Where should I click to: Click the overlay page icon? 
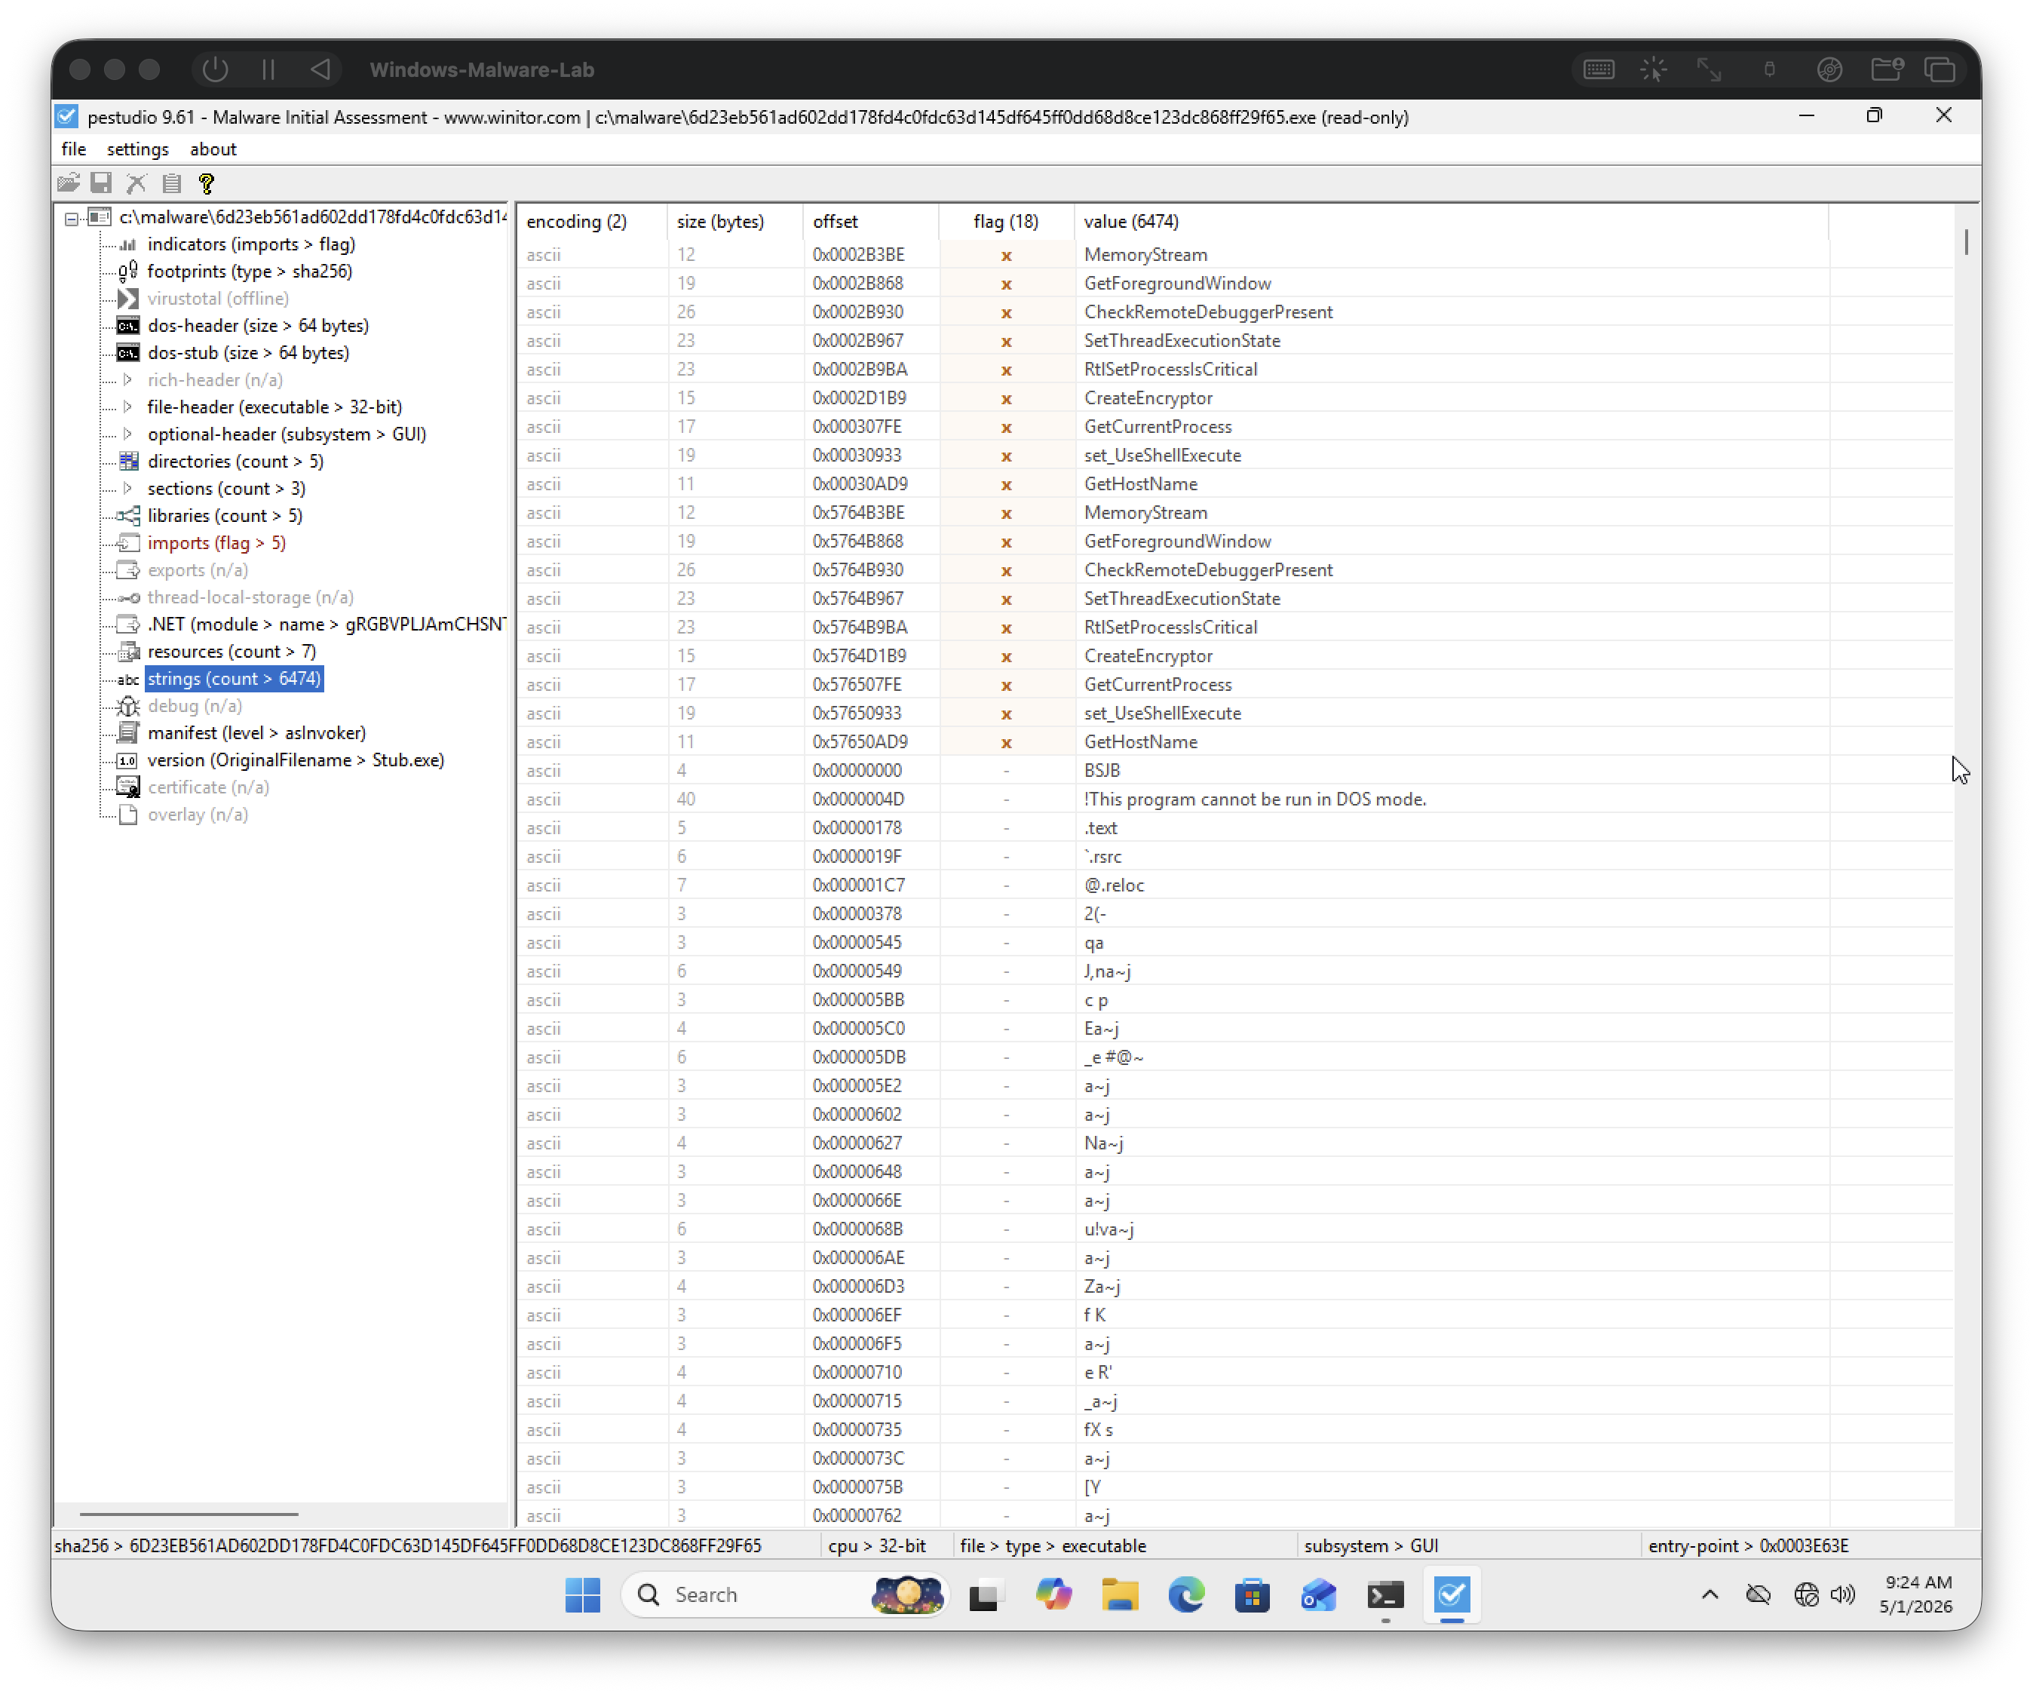127,815
